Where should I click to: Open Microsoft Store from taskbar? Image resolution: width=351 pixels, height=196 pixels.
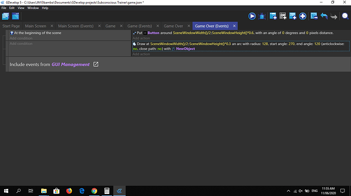pyautogui.click(x=56, y=191)
